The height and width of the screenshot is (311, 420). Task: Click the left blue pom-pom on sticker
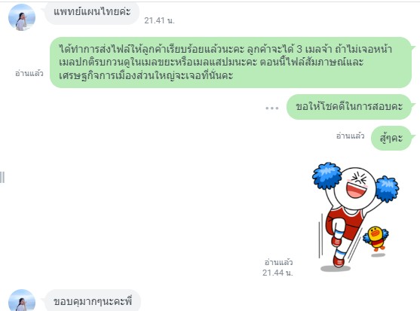[326, 175]
